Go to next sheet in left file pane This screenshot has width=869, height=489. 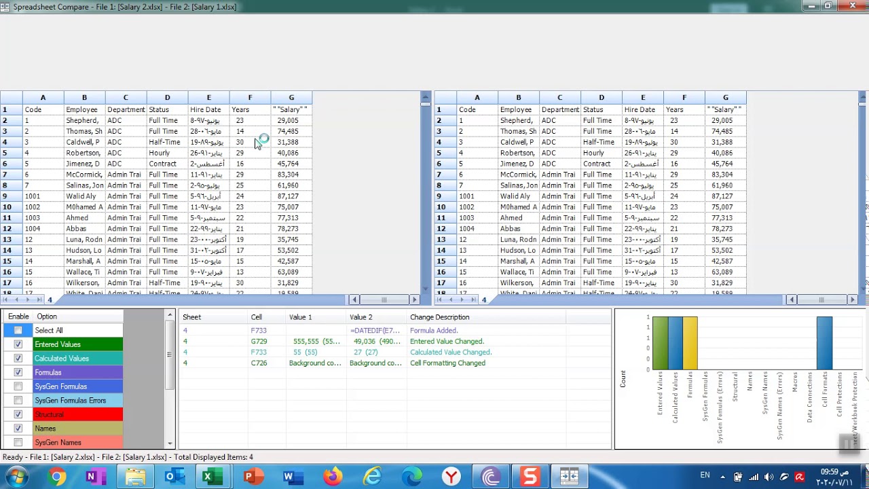(28, 300)
